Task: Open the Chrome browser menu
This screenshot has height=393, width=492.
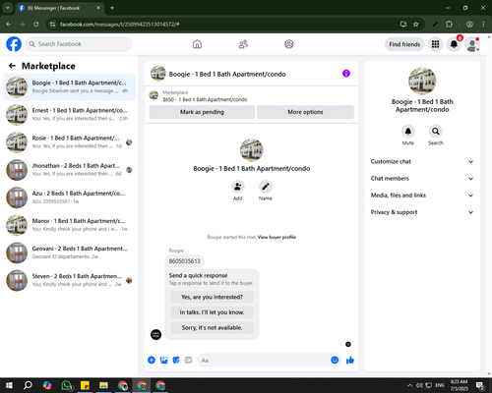Action: click(x=483, y=25)
